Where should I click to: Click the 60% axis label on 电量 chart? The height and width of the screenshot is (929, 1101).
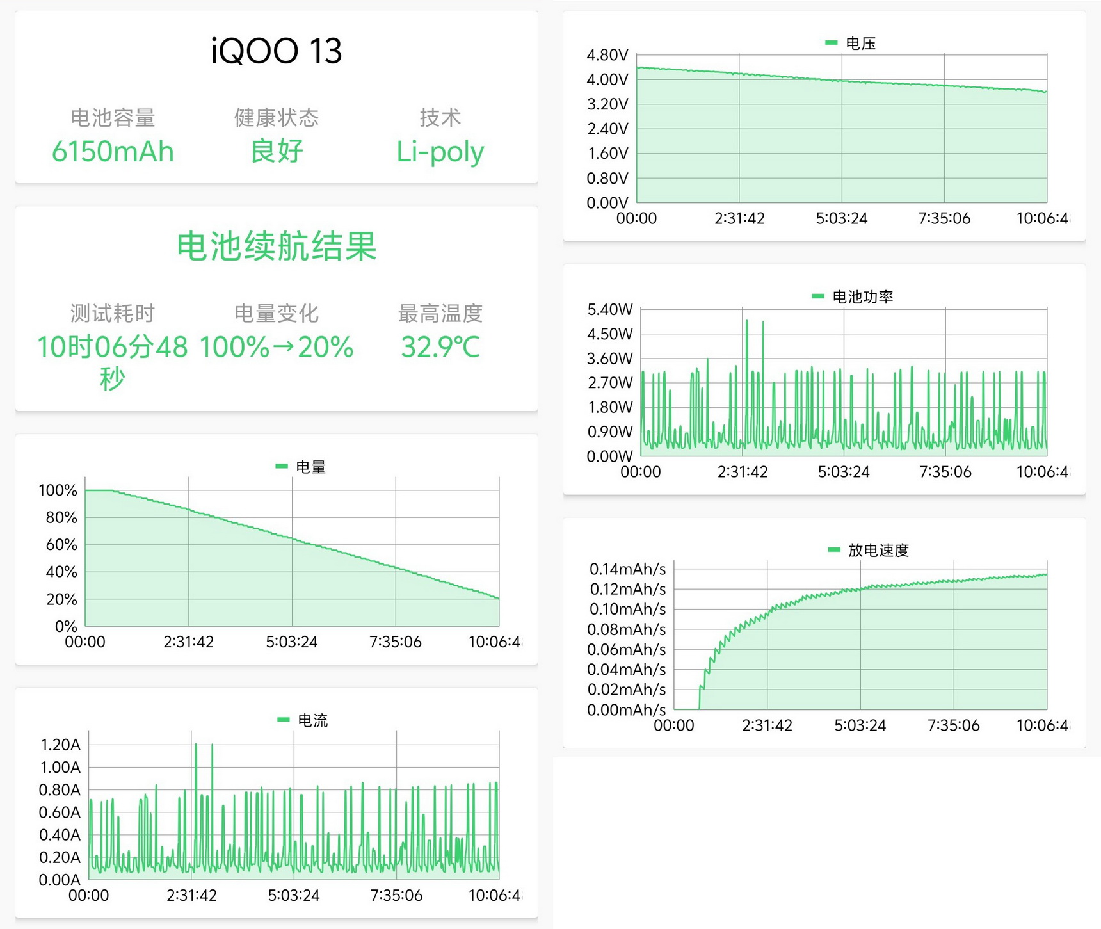point(61,545)
